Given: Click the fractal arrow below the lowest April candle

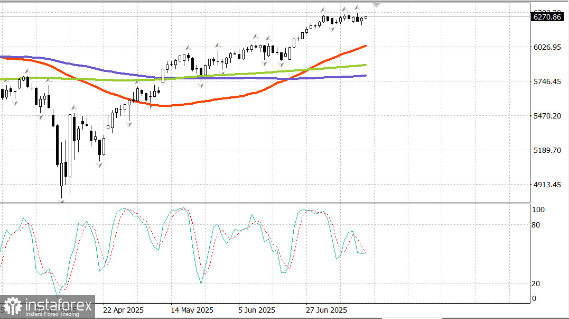Looking at the screenshot, I should coord(61,200).
